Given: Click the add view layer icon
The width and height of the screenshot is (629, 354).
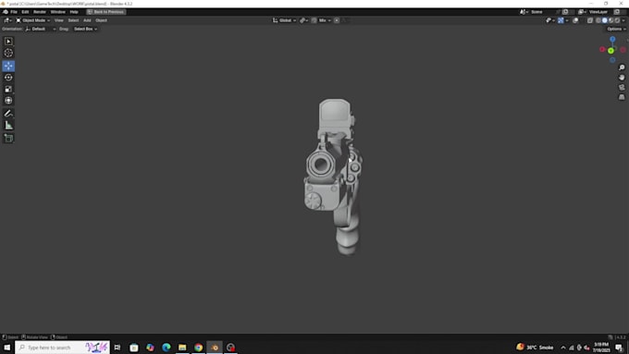Looking at the screenshot, I should click(x=617, y=12).
